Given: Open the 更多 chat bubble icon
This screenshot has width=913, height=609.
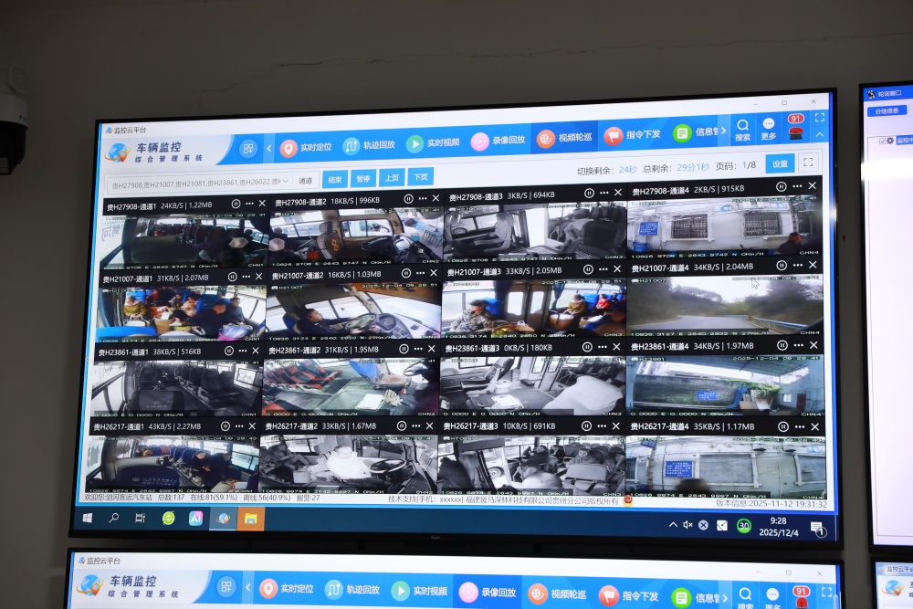Looking at the screenshot, I should 769,129.
